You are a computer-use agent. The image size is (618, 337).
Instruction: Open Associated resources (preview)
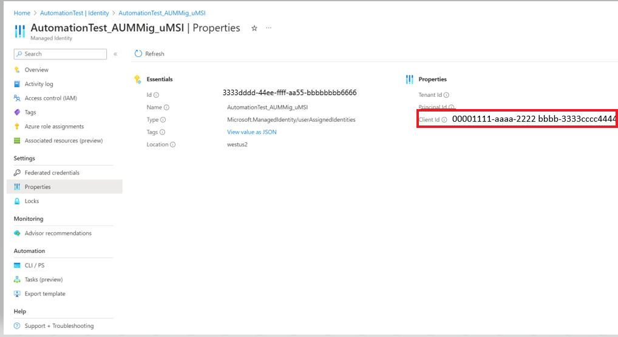pyautogui.click(x=64, y=141)
